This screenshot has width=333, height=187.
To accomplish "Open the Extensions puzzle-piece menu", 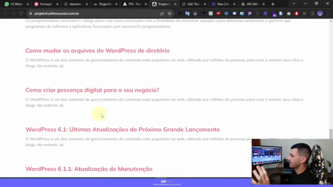I will click(x=304, y=14).
